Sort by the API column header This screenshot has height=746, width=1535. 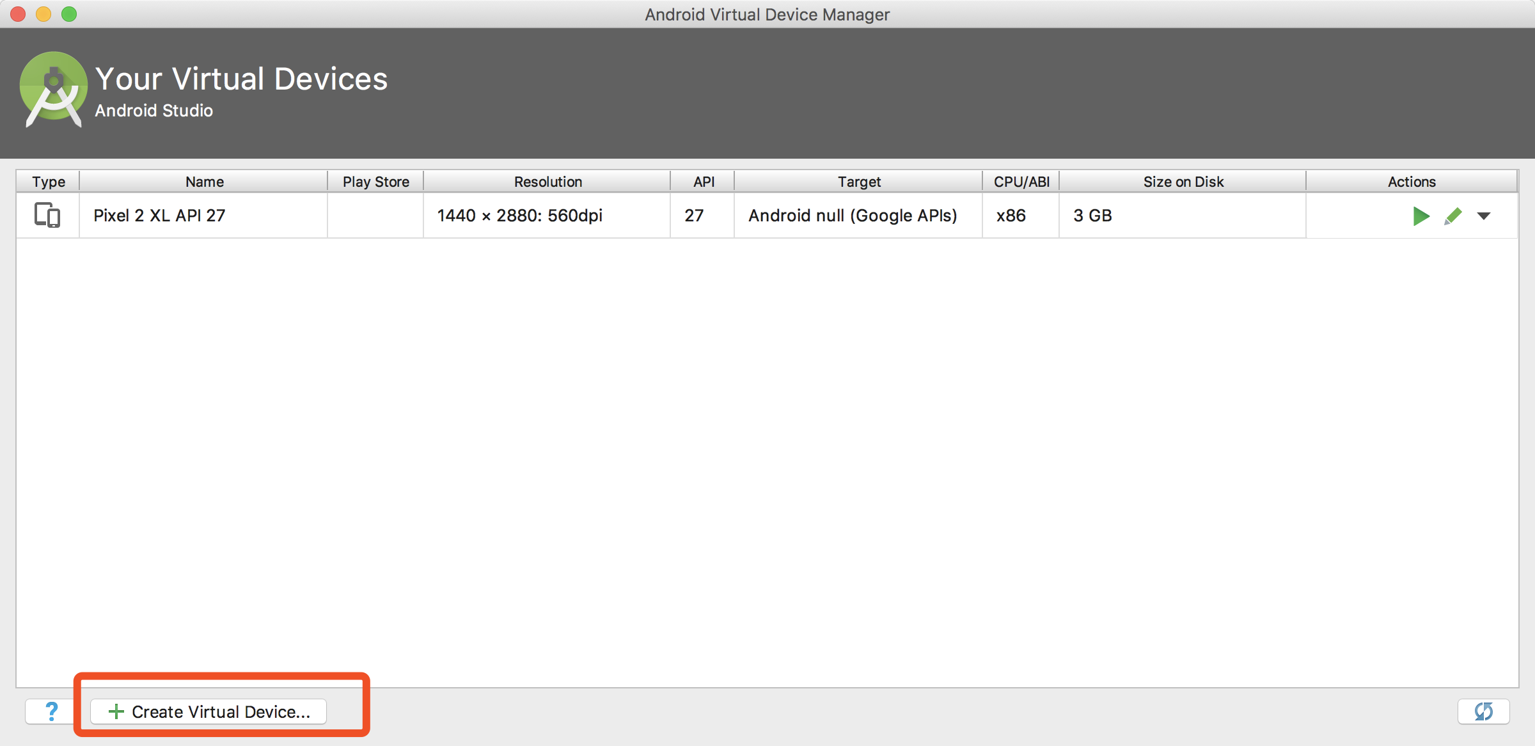point(704,182)
